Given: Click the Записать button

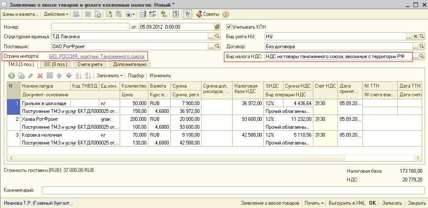Looking at the screenshot, I should (391, 203).
